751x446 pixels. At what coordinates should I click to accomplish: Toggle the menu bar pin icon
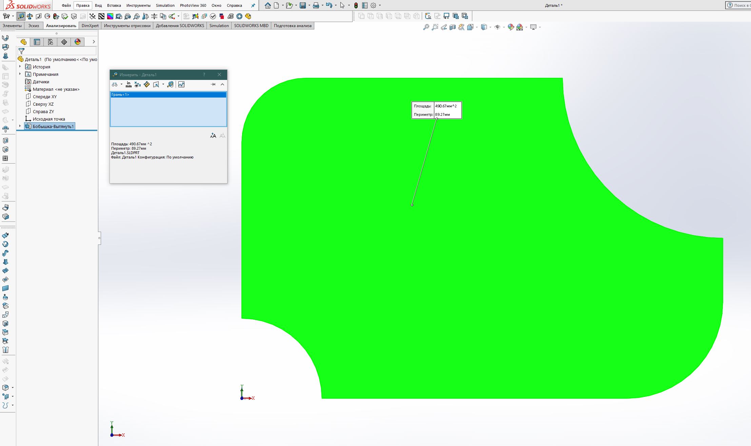pos(253,5)
